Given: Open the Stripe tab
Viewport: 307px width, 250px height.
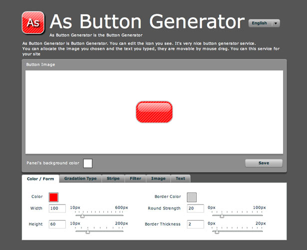Looking at the screenshot, I should coord(113,178).
